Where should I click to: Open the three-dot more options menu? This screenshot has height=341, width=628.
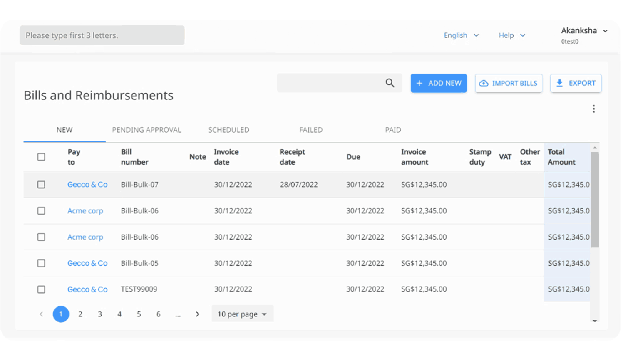[x=594, y=109]
